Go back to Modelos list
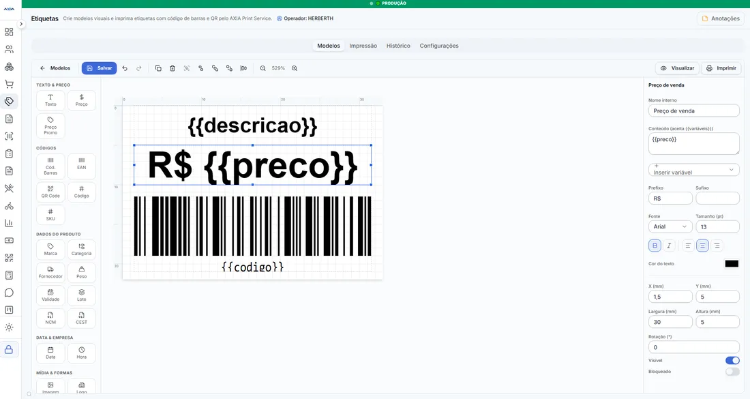 pyautogui.click(x=55, y=68)
